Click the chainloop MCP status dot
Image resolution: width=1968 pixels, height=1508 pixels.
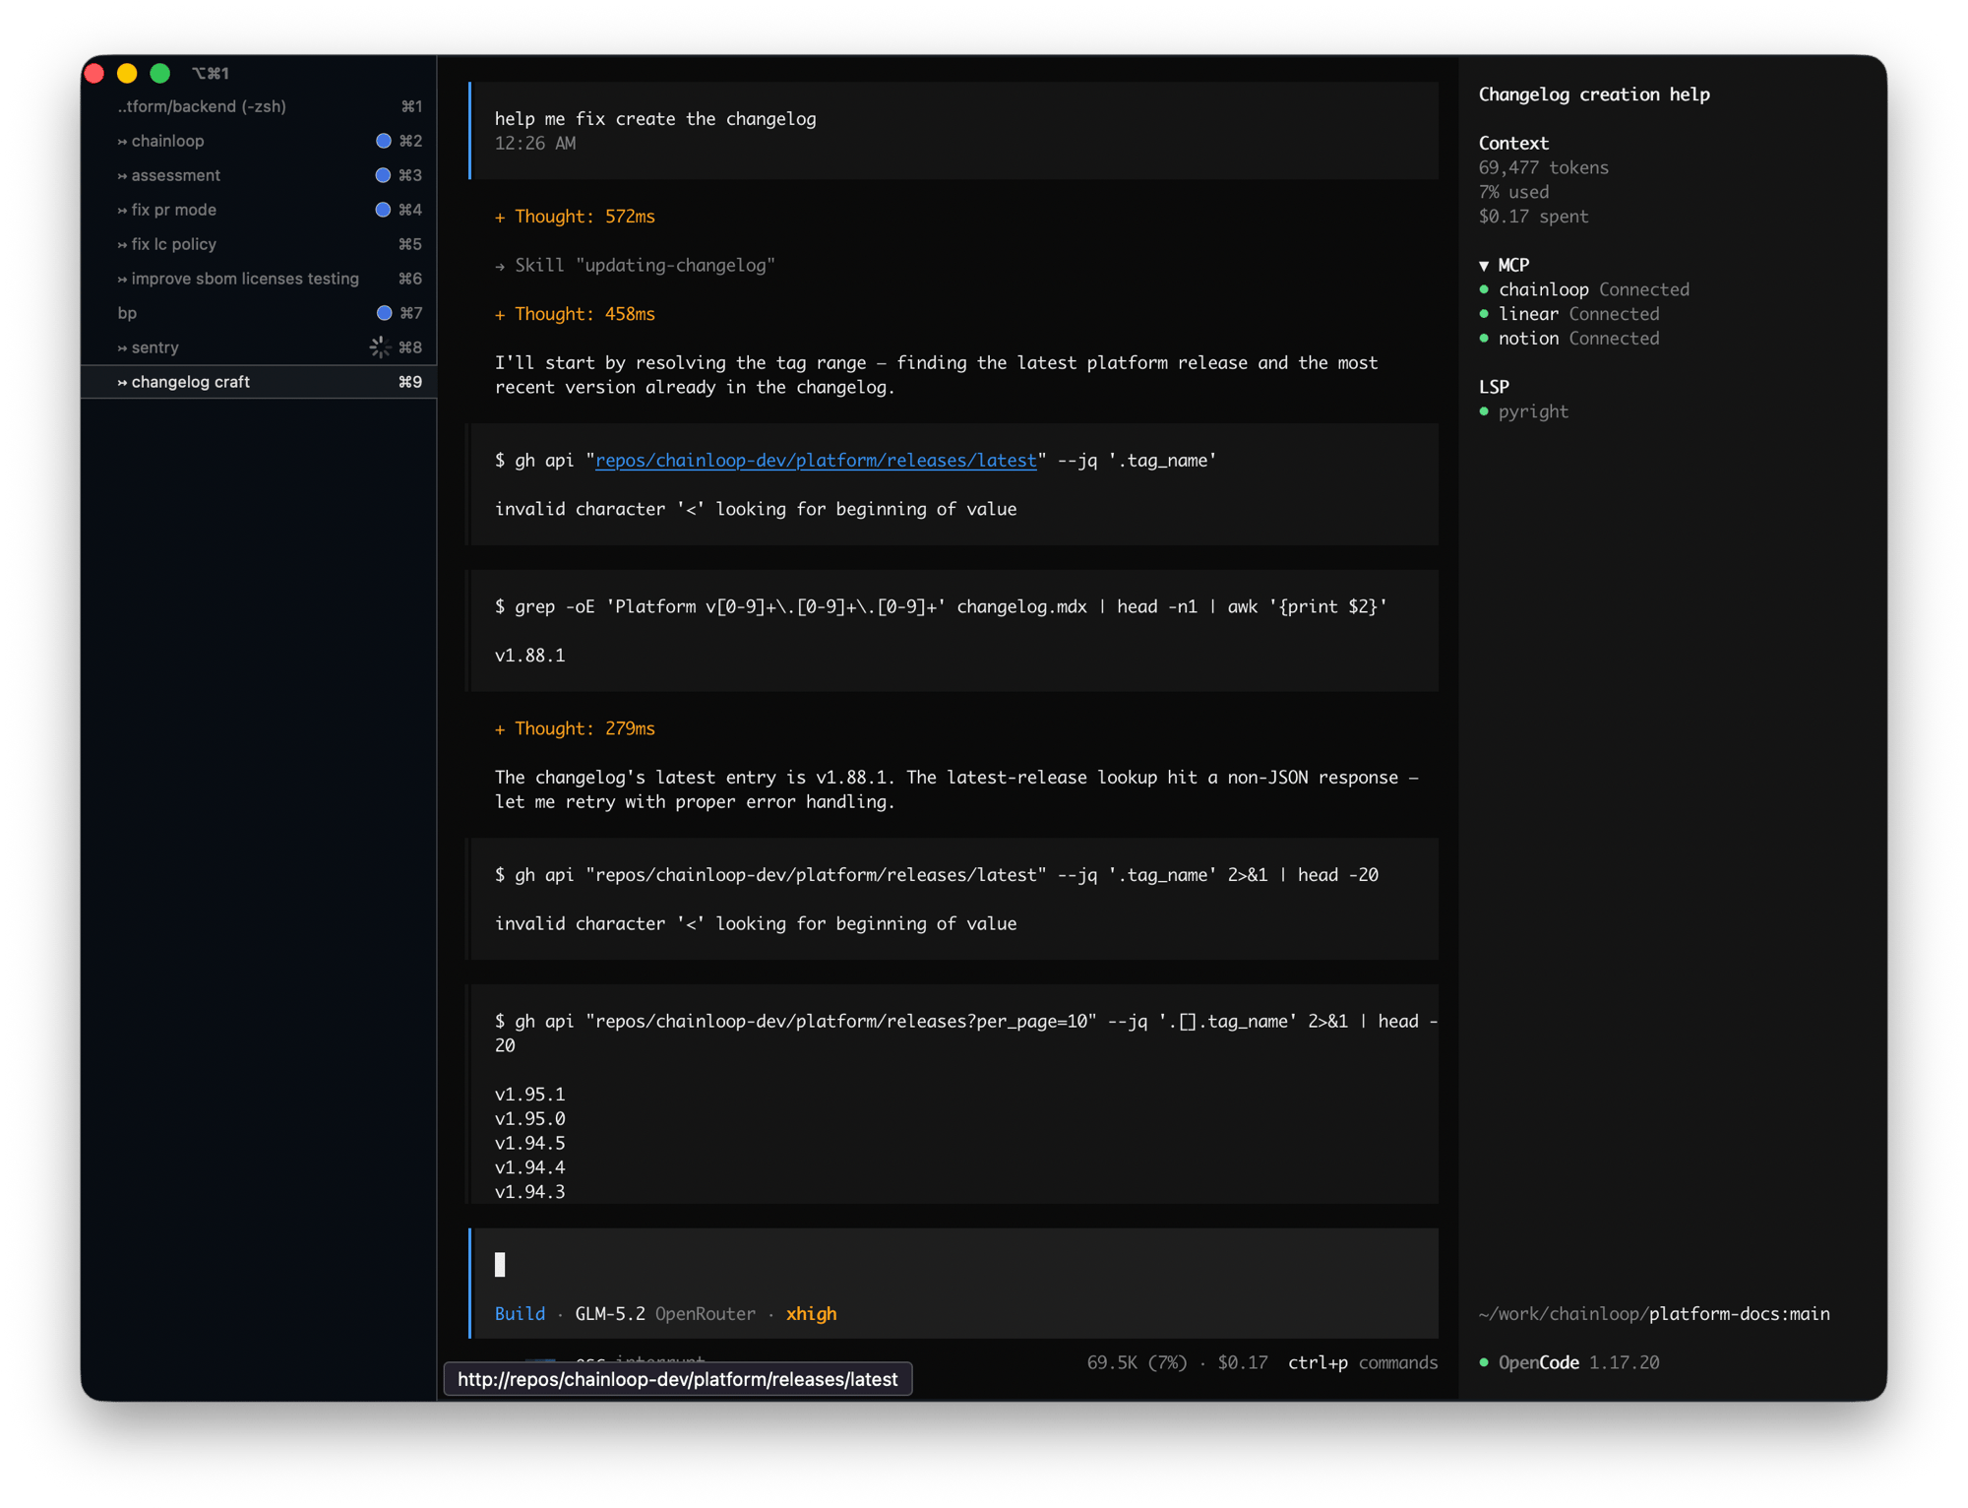coord(1484,289)
